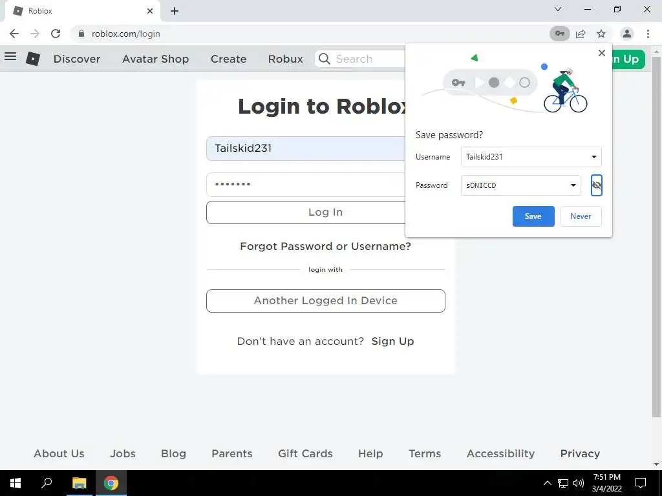The height and width of the screenshot is (496, 662).
Task: Click the share page icon
Action: (581, 34)
